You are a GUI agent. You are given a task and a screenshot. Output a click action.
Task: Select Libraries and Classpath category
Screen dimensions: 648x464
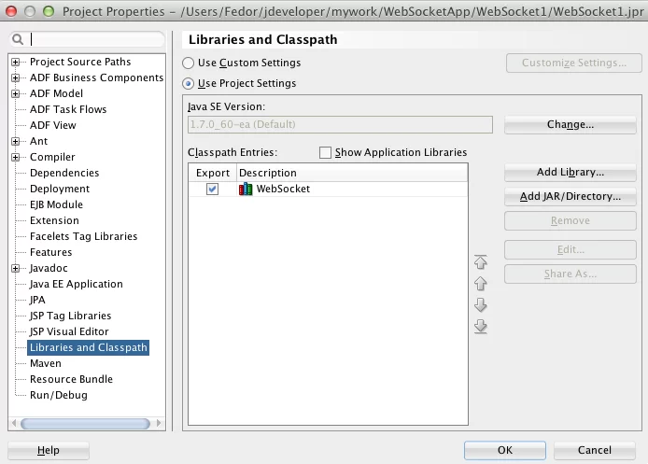88,347
